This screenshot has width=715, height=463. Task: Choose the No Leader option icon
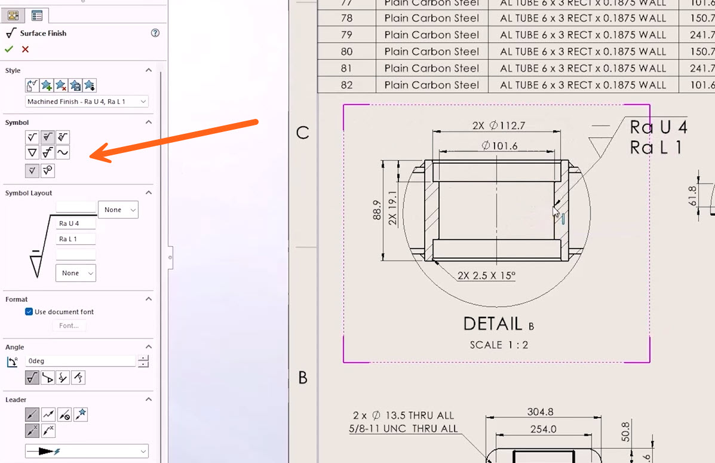point(64,415)
